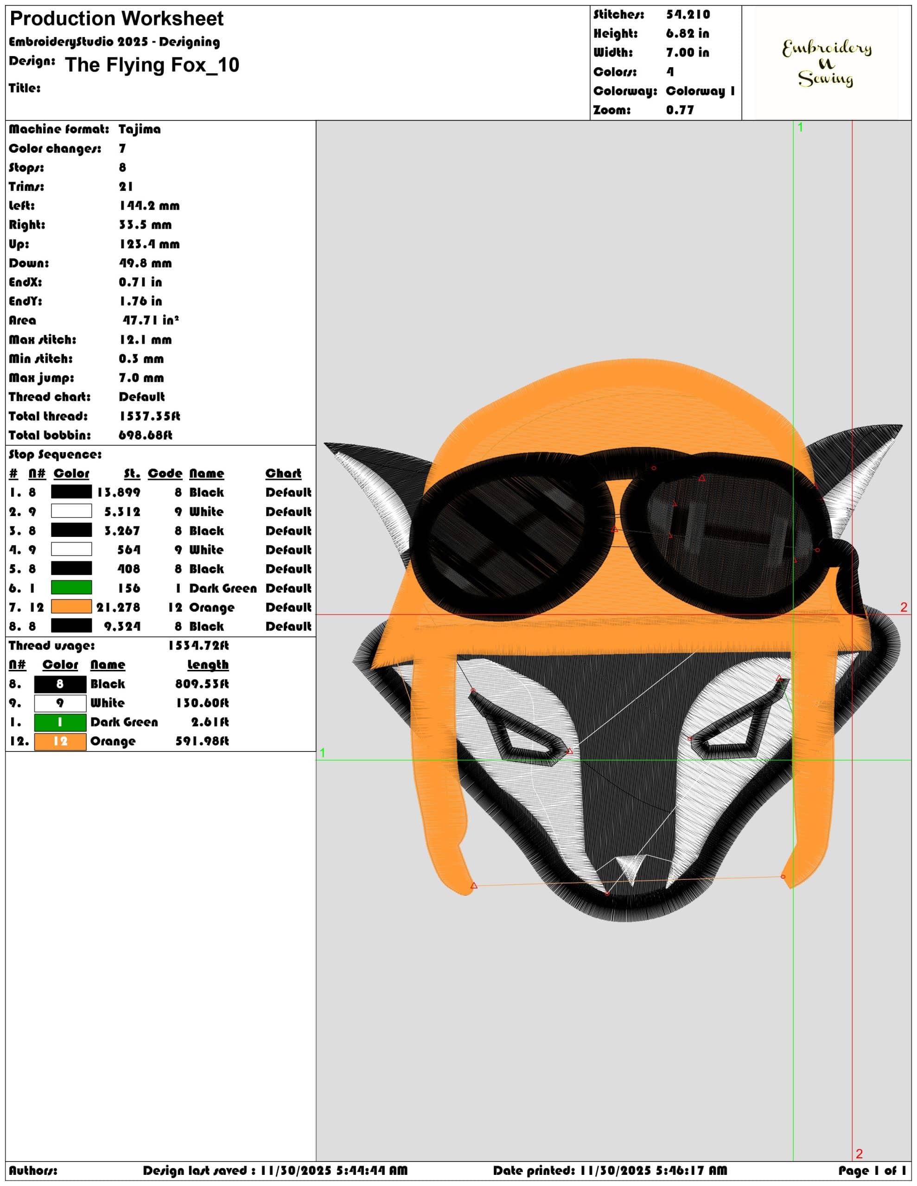This screenshot has height=1186, width=917.
Task: Click the black swatch in stop row 8
Action: (71, 625)
